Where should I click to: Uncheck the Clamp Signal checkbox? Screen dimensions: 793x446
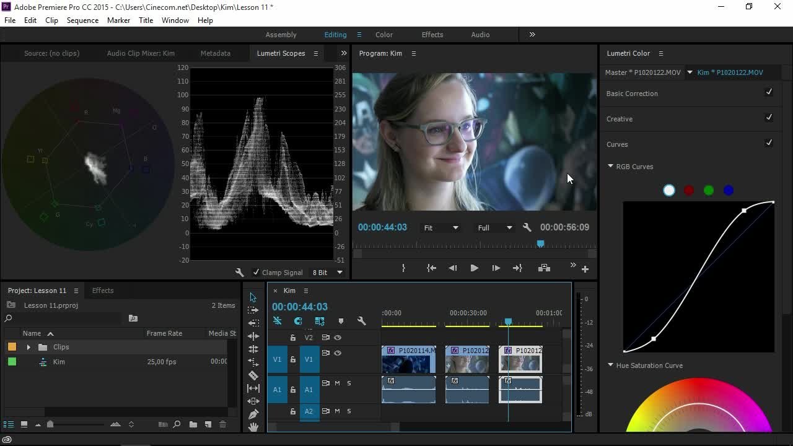point(256,272)
